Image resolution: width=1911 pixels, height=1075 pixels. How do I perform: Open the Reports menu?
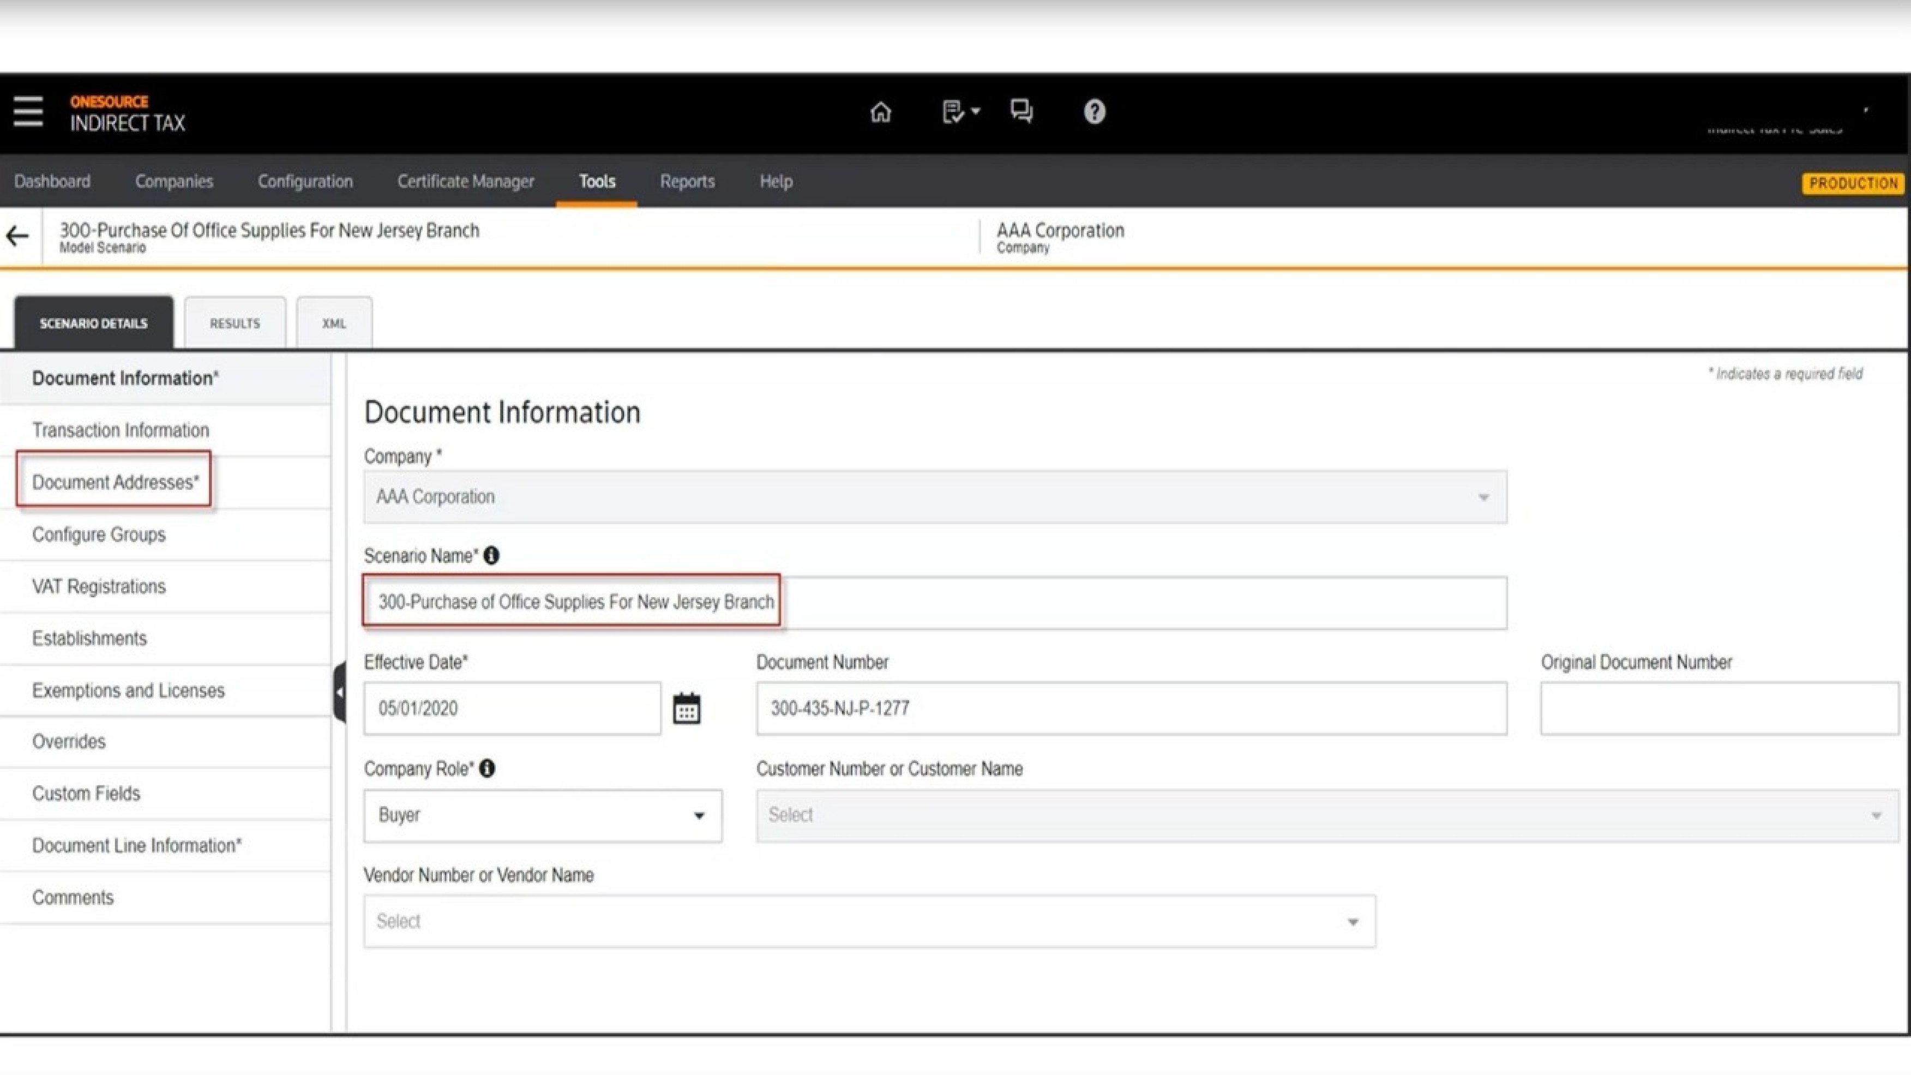click(x=687, y=182)
